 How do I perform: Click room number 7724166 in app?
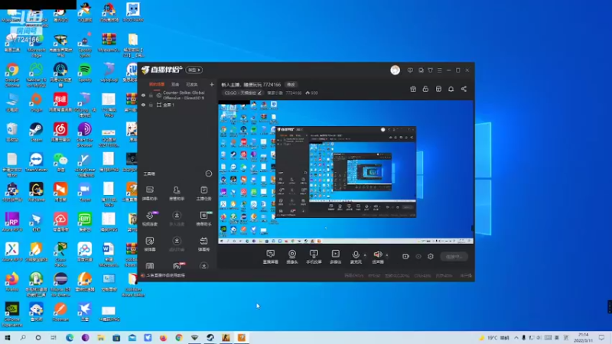pos(294,92)
